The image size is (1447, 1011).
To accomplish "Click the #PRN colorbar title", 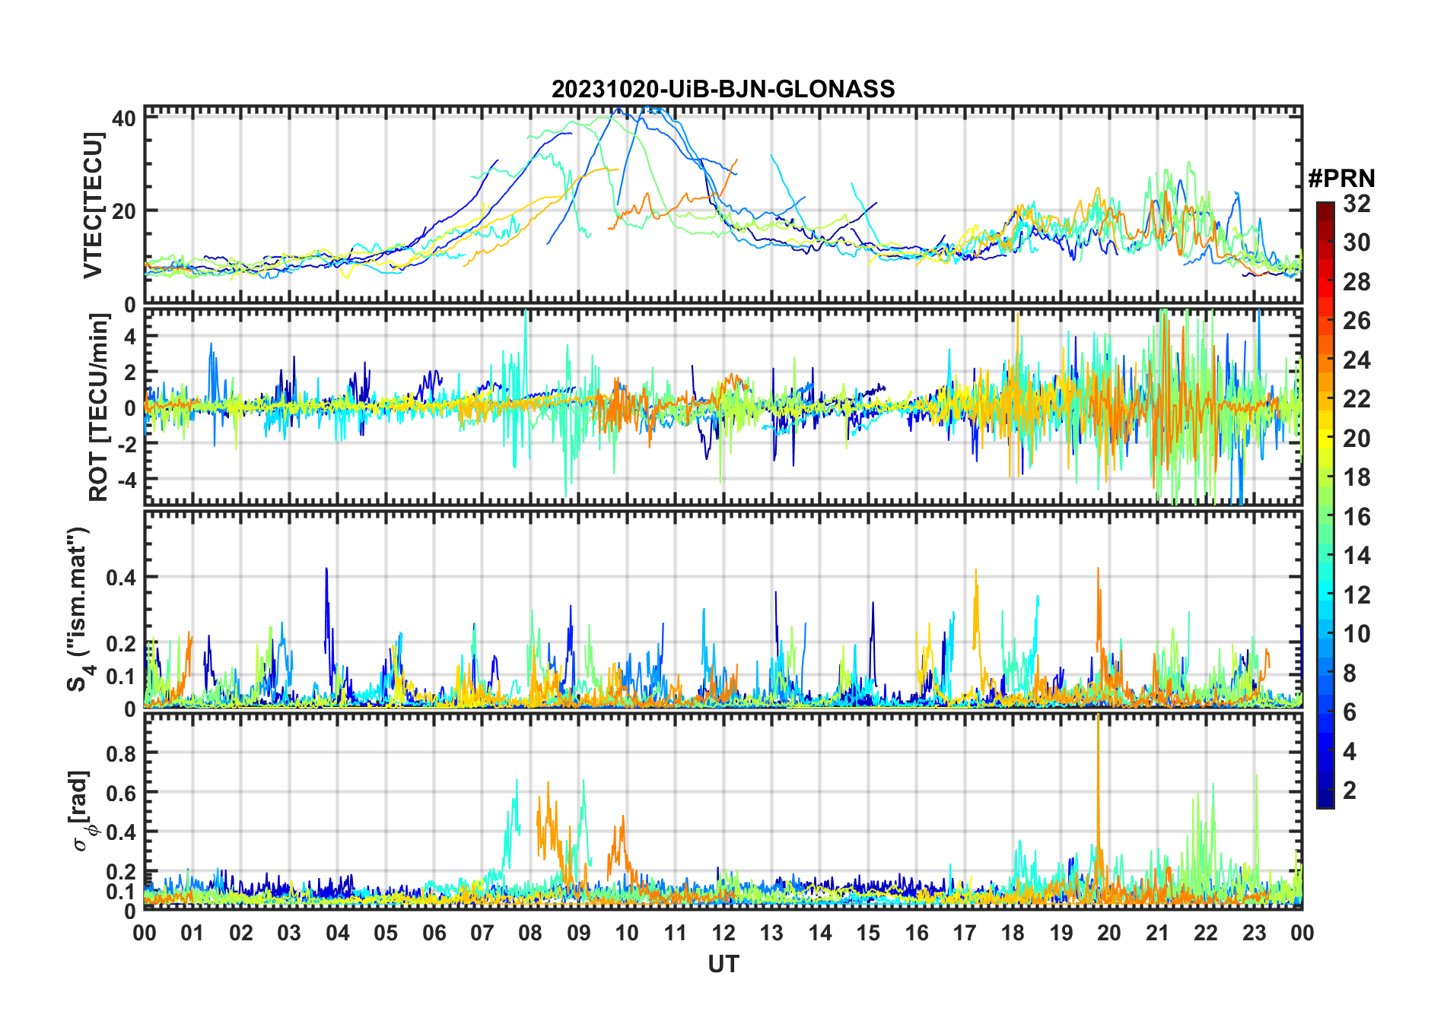I will [1342, 179].
